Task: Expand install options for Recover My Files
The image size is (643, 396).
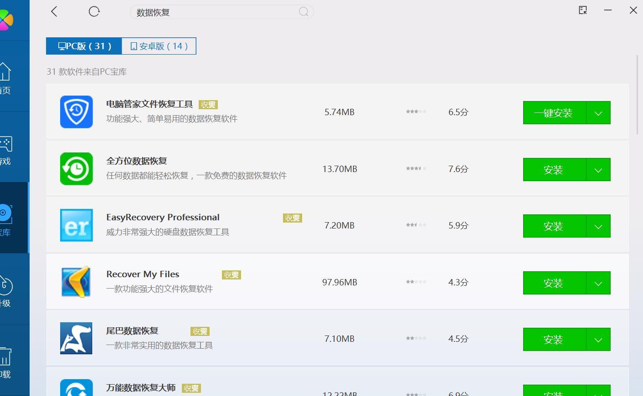Action: pyautogui.click(x=598, y=283)
